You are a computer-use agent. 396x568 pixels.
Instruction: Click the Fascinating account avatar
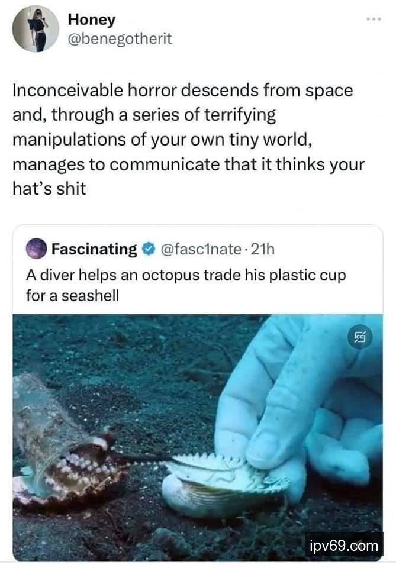point(36,249)
